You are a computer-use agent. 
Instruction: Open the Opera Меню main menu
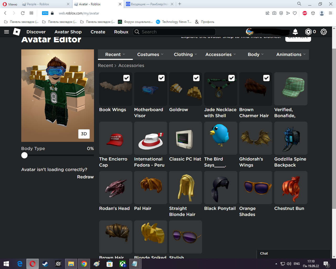(x=10, y=4)
